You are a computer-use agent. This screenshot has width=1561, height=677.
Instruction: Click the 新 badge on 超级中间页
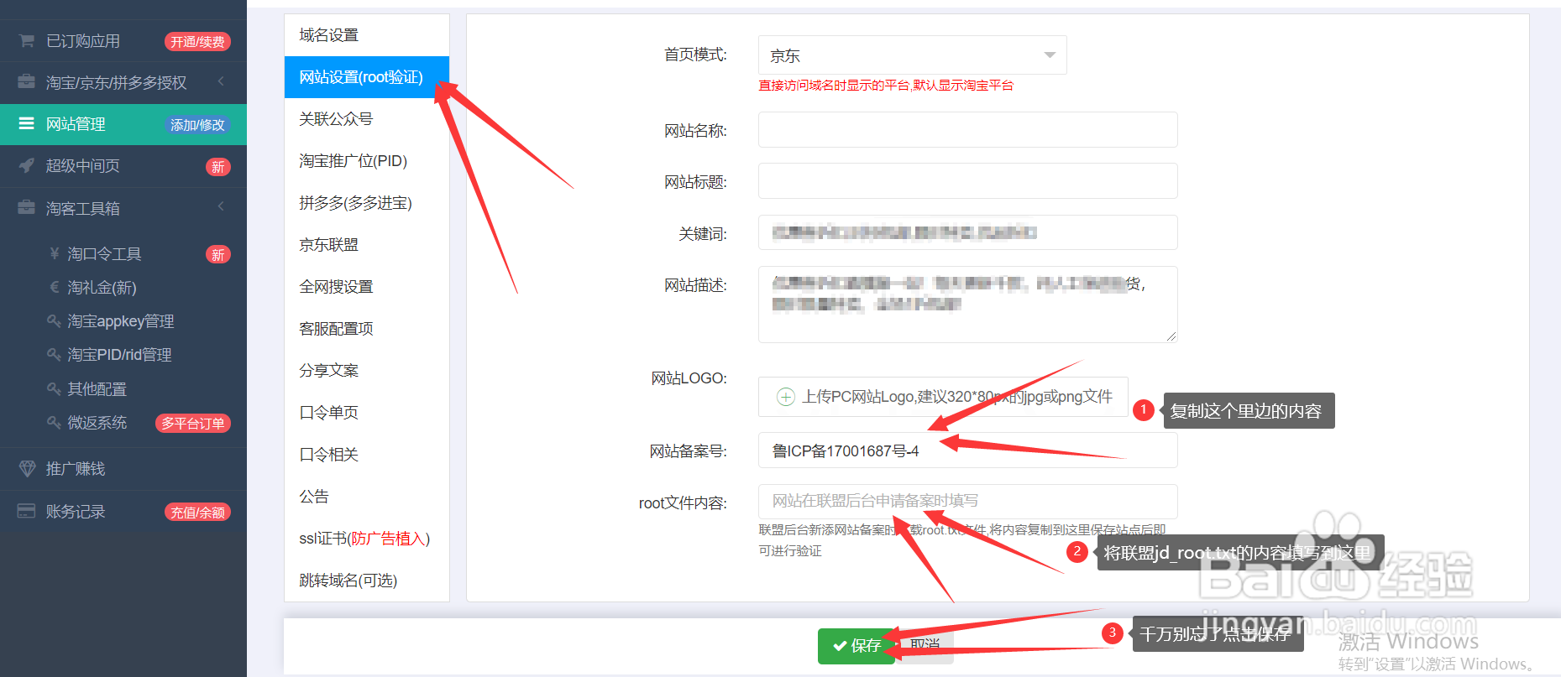point(218,167)
